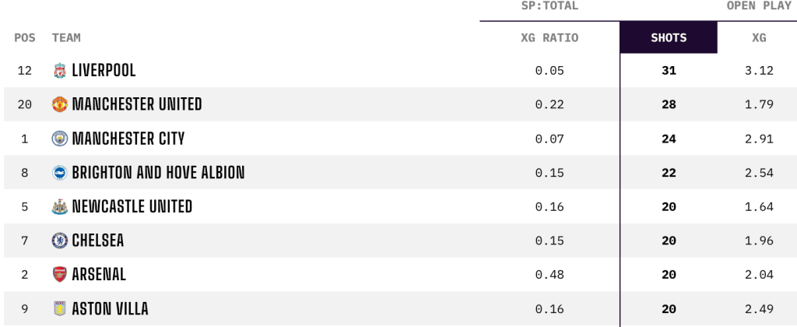Screen dimensions: 797x327
Task: Click the Newcastle United crest icon
Action: click(59, 206)
